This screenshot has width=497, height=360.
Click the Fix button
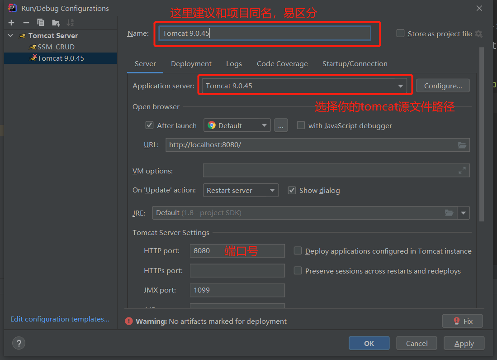[463, 321]
